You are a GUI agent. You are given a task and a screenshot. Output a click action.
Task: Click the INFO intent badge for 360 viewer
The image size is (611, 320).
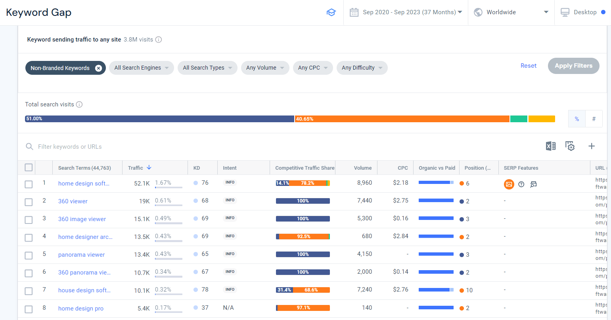230,200
